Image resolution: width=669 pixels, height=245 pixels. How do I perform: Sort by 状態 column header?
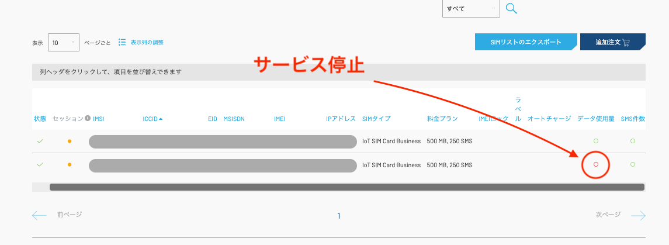(x=40, y=119)
